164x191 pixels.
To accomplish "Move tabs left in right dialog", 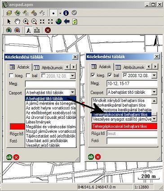I will (149, 66).
